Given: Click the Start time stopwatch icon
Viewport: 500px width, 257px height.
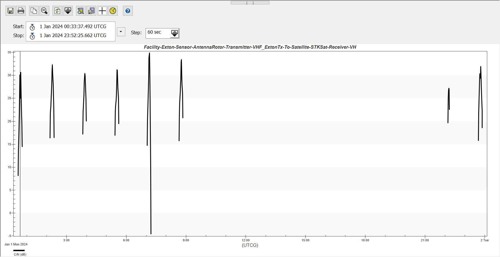Looking at the screenshot, I should click(x=32, y=27).
